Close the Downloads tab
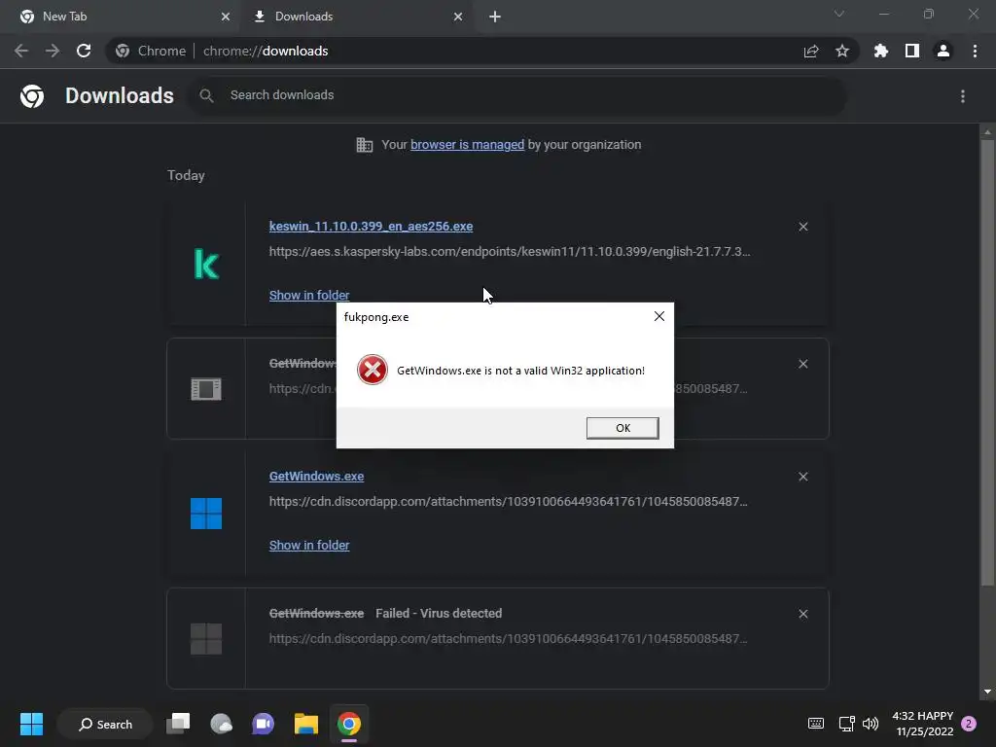Viewport: 996px width, 747px height. (x=458, y=17)
